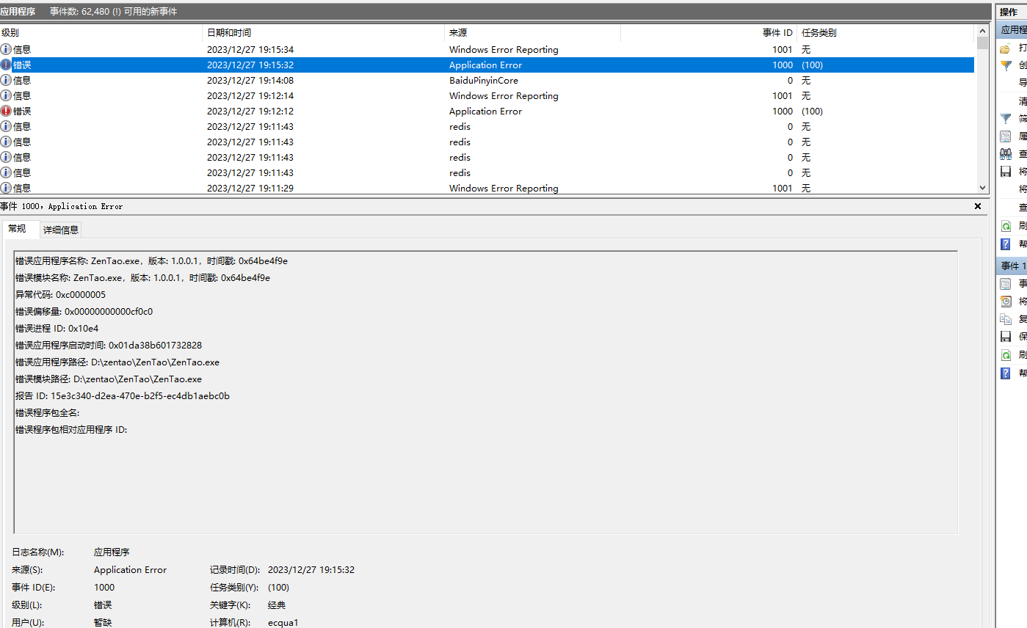Select the 常规 tab
This screenshot has height=628, width=1027.
[x=17, y=229]
